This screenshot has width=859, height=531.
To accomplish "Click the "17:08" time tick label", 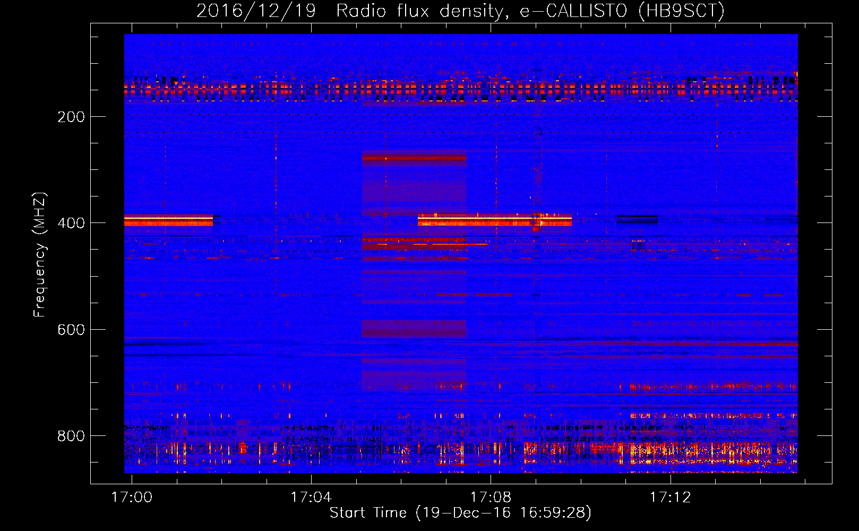I will pyautogui.click(x=491, y=497).
